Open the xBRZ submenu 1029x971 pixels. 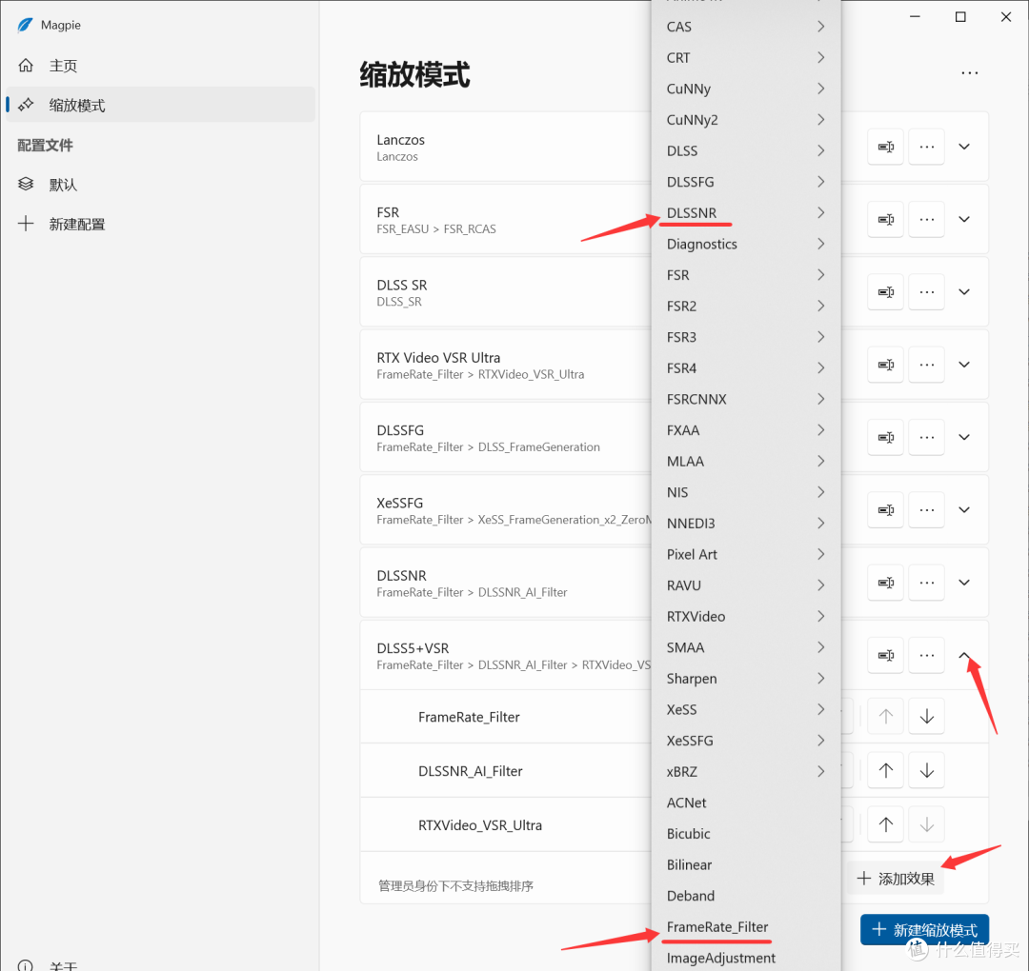tap(746, 772)
